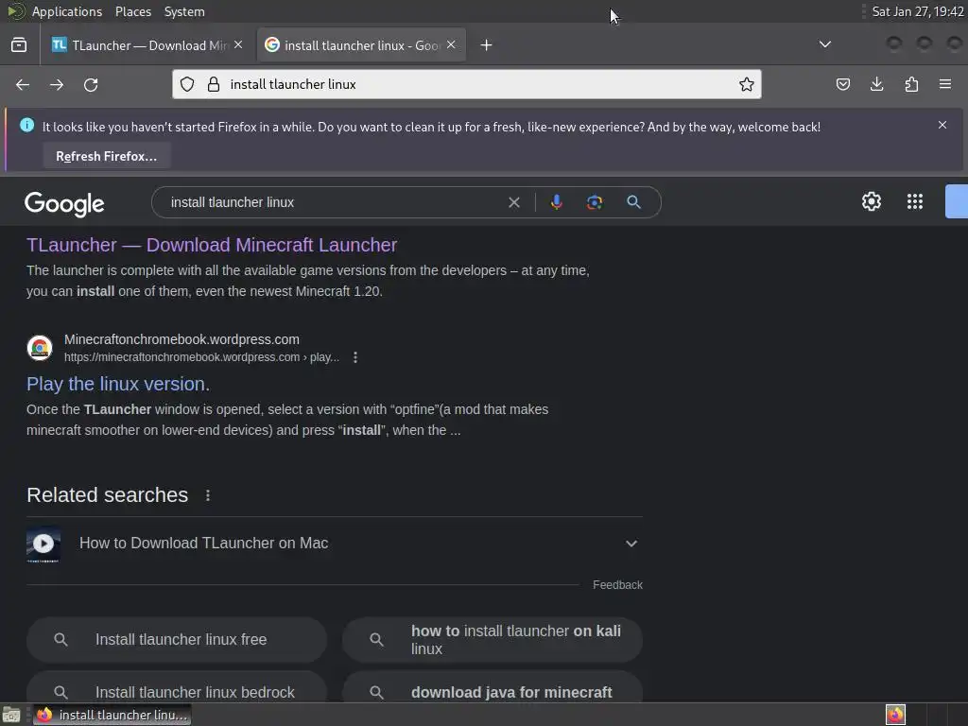This screenshot has width=968, height=726.
Task: Open Google quick settings gear
Action: pyautogui.click(x=871, y=202)
